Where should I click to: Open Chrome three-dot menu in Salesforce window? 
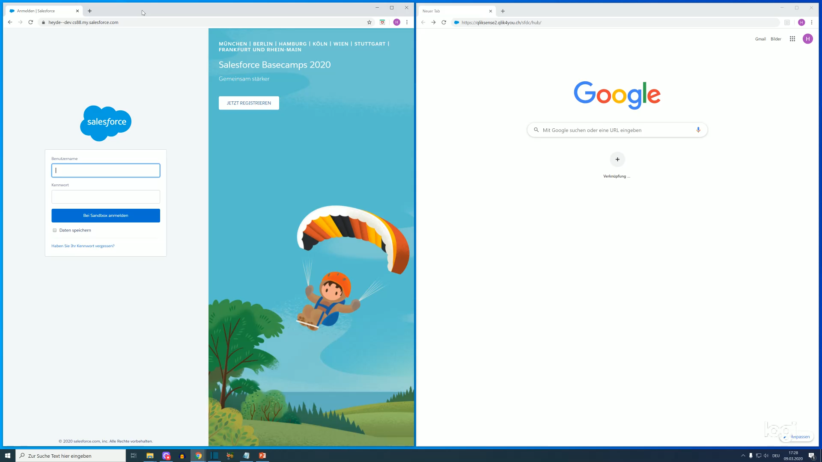[407, 22]
